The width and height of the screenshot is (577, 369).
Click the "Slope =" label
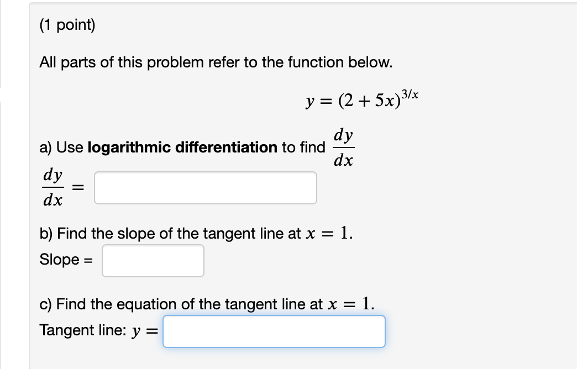66,260
